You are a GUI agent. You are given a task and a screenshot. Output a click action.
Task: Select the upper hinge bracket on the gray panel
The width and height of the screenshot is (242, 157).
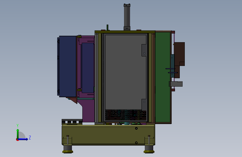(x=144, y=50)
